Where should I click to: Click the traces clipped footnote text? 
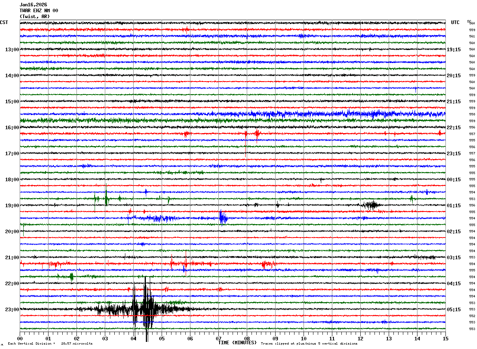tap(309, 344)
